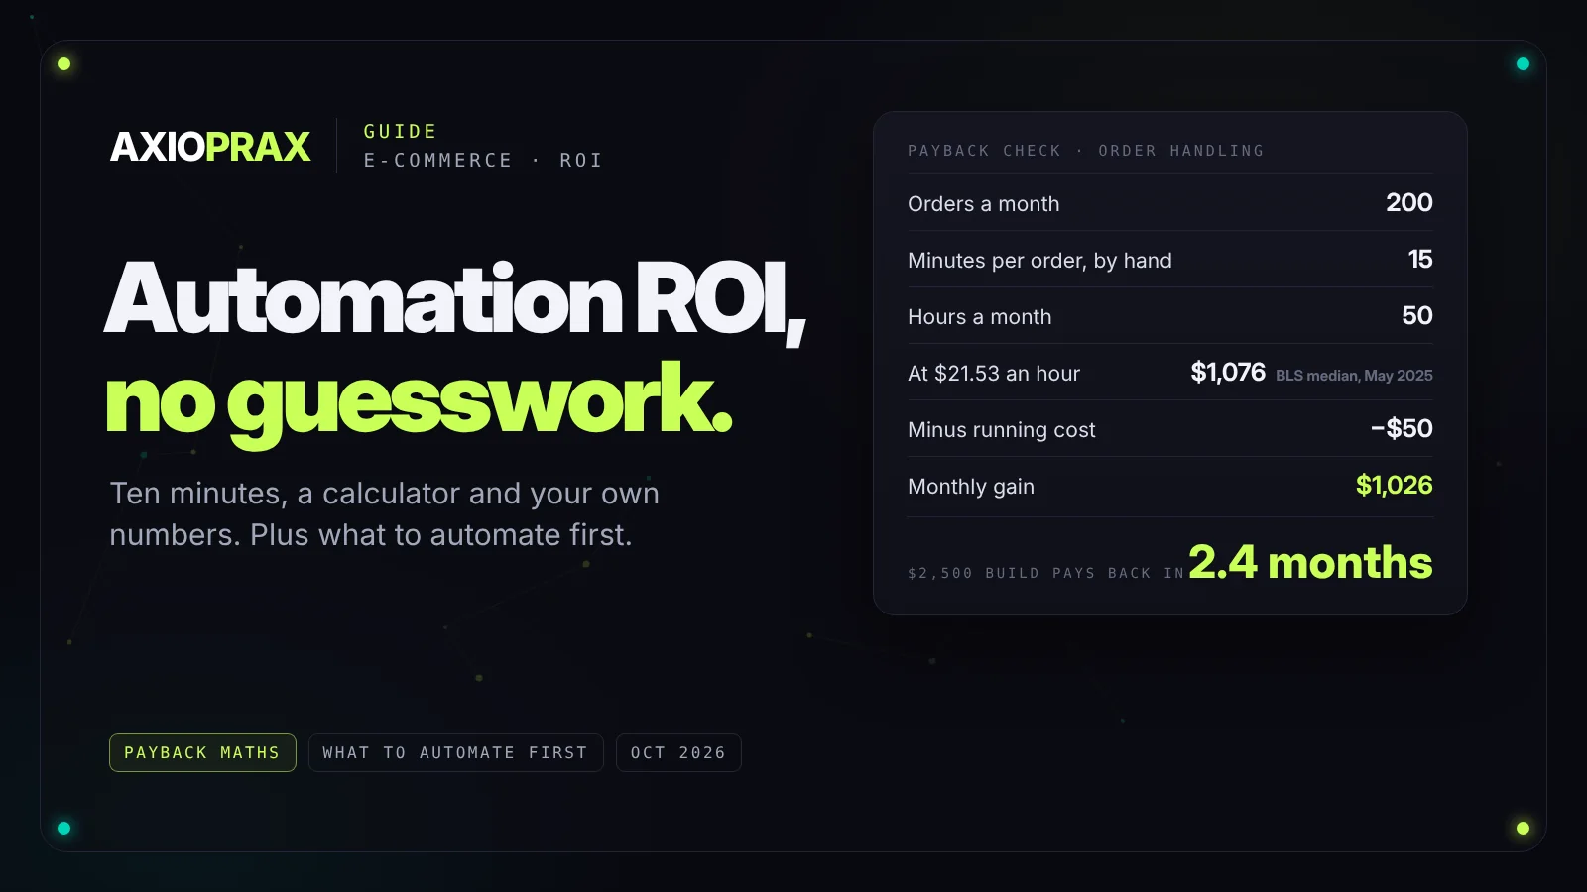Screen dimensions: 1587x892
Task: Click the GUIDE label beside logo
Action: 401,132
